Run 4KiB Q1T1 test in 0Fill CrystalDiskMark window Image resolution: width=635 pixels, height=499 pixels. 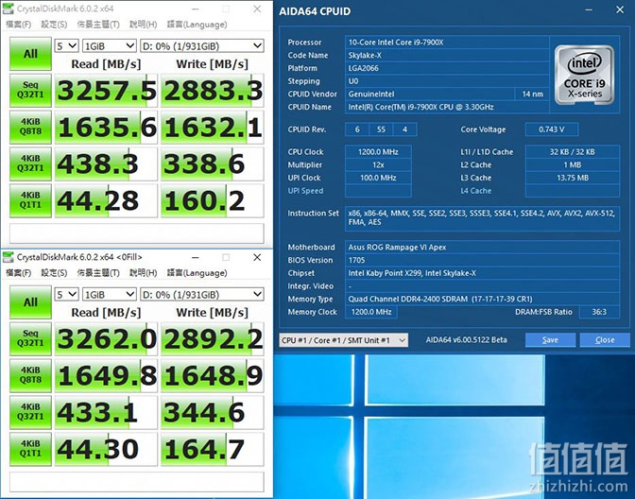pyautogui.click(x=30, y=449)
